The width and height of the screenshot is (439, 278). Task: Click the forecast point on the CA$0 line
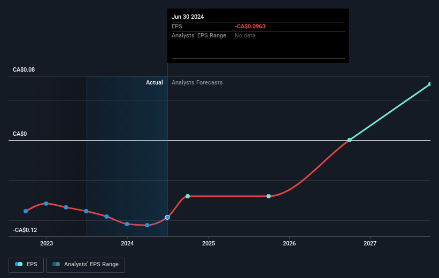pyautogui.click(x=349, y=140)
